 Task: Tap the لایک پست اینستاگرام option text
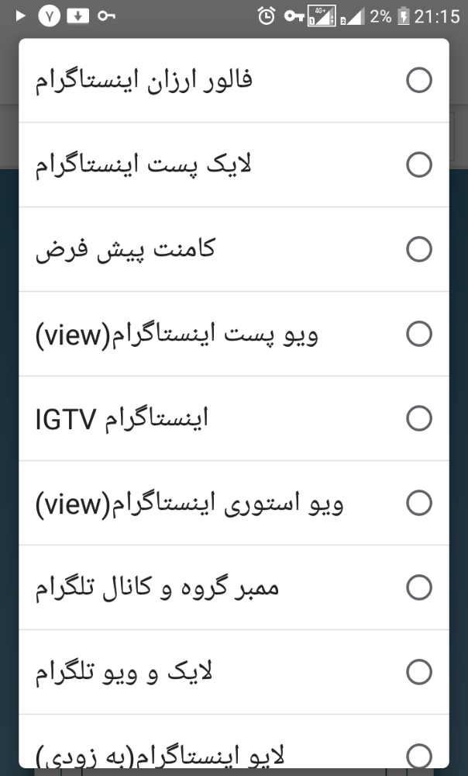[143, 165]
